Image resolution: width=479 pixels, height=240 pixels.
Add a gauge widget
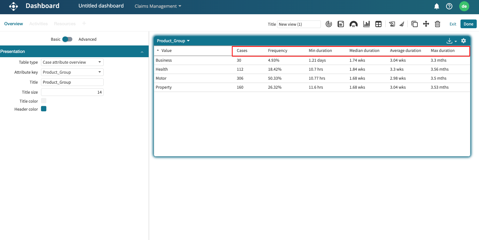pyautogui.click(x=353, y=24)
